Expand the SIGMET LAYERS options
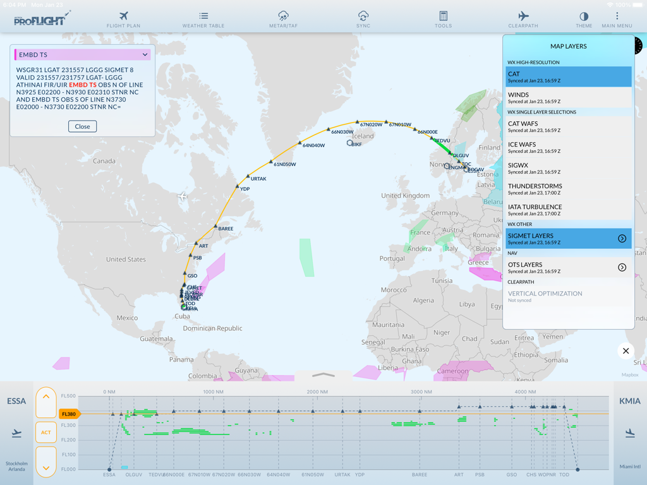This screenshot has width=647, height=485. pyautogui.click(x=620, y=238)
